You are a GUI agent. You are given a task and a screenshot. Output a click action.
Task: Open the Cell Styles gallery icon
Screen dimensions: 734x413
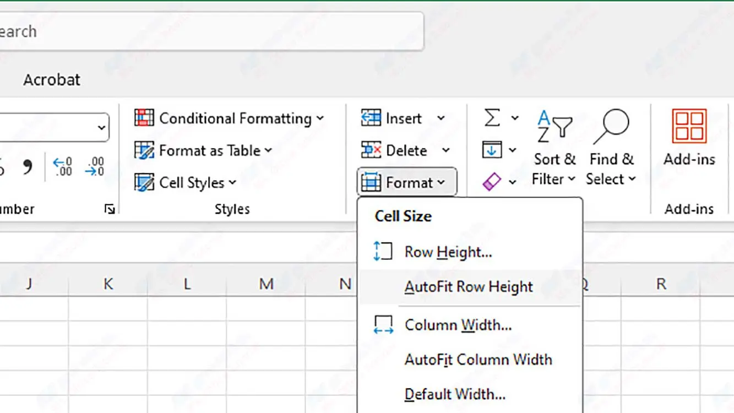tap(144, 182)
